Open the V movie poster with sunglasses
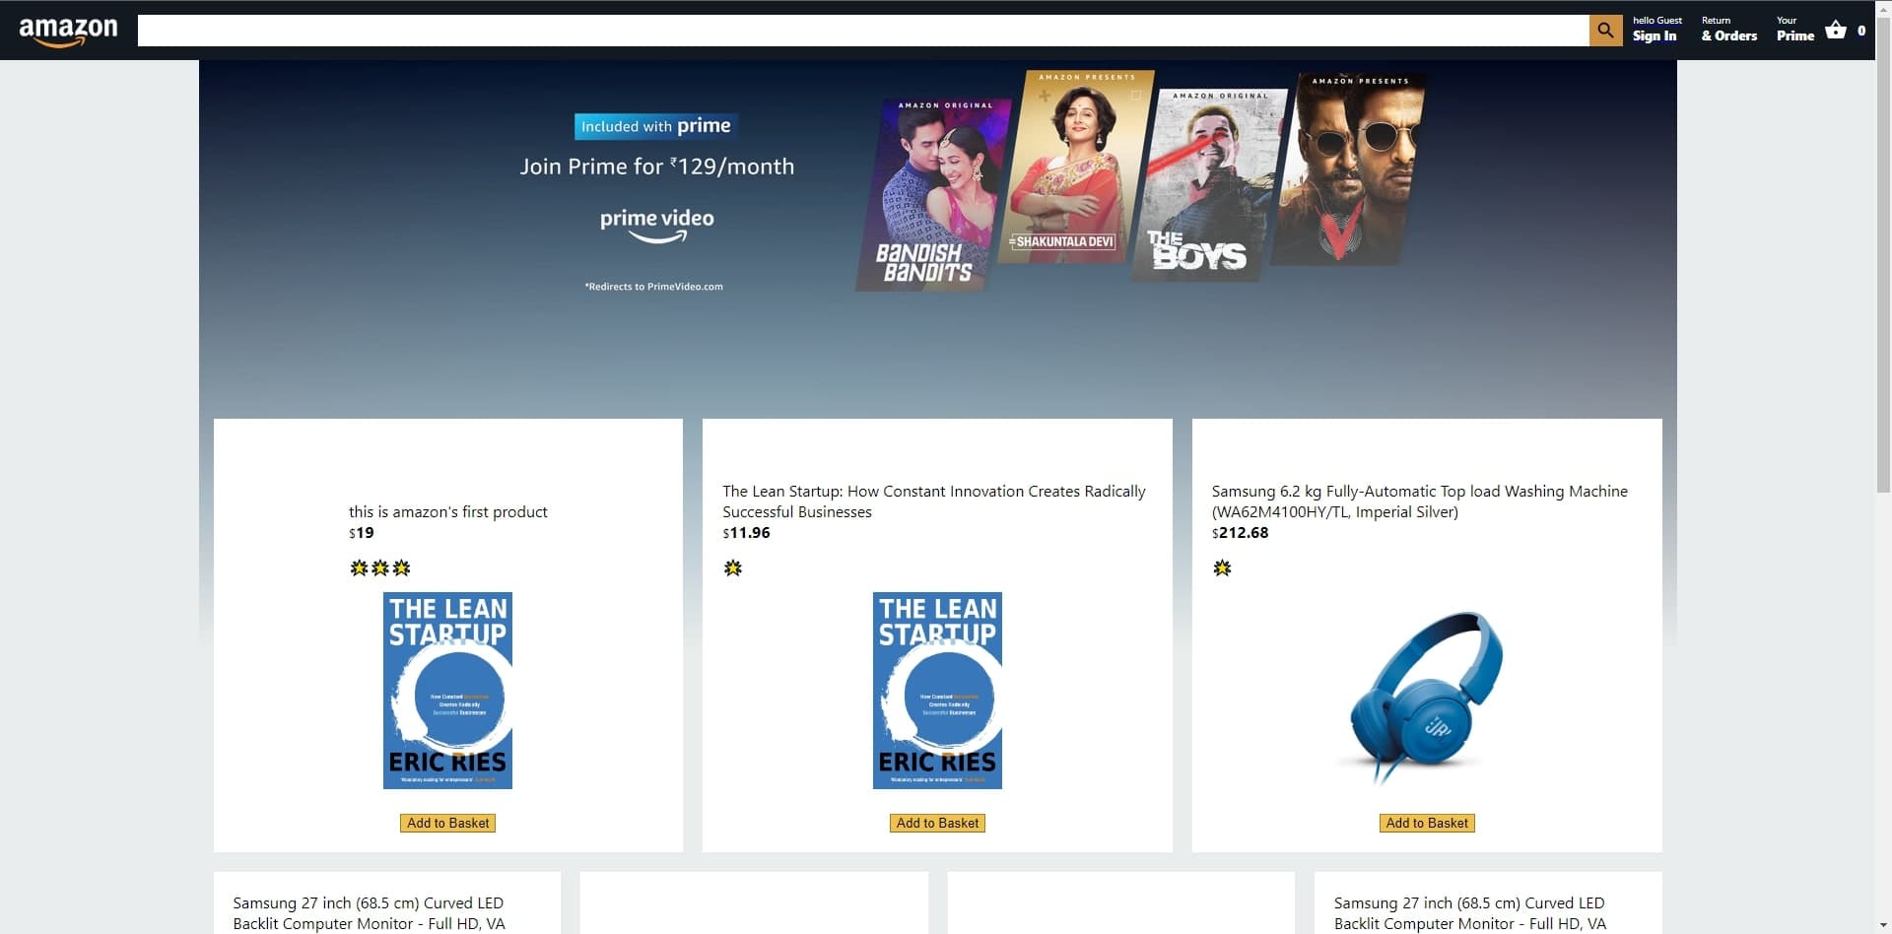 [x=1348, y=168]
